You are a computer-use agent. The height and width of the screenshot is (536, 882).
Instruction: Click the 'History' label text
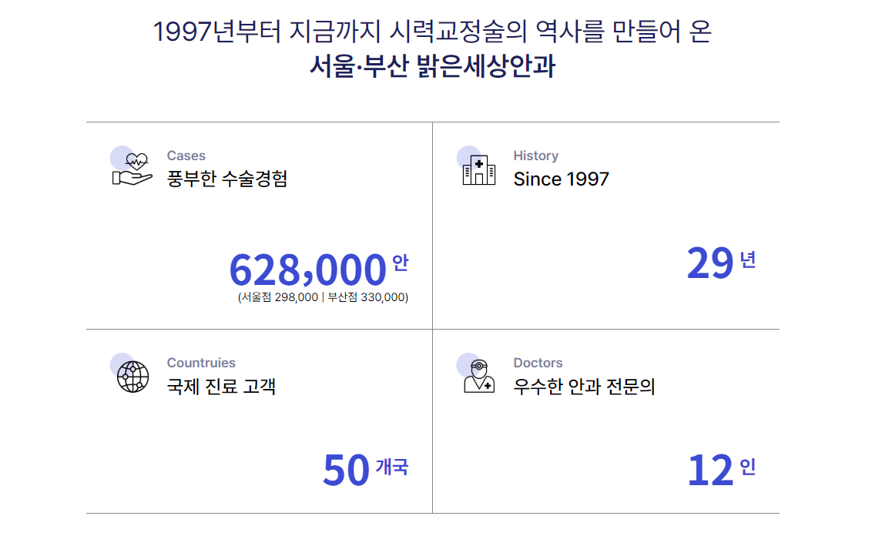point(536,156)
